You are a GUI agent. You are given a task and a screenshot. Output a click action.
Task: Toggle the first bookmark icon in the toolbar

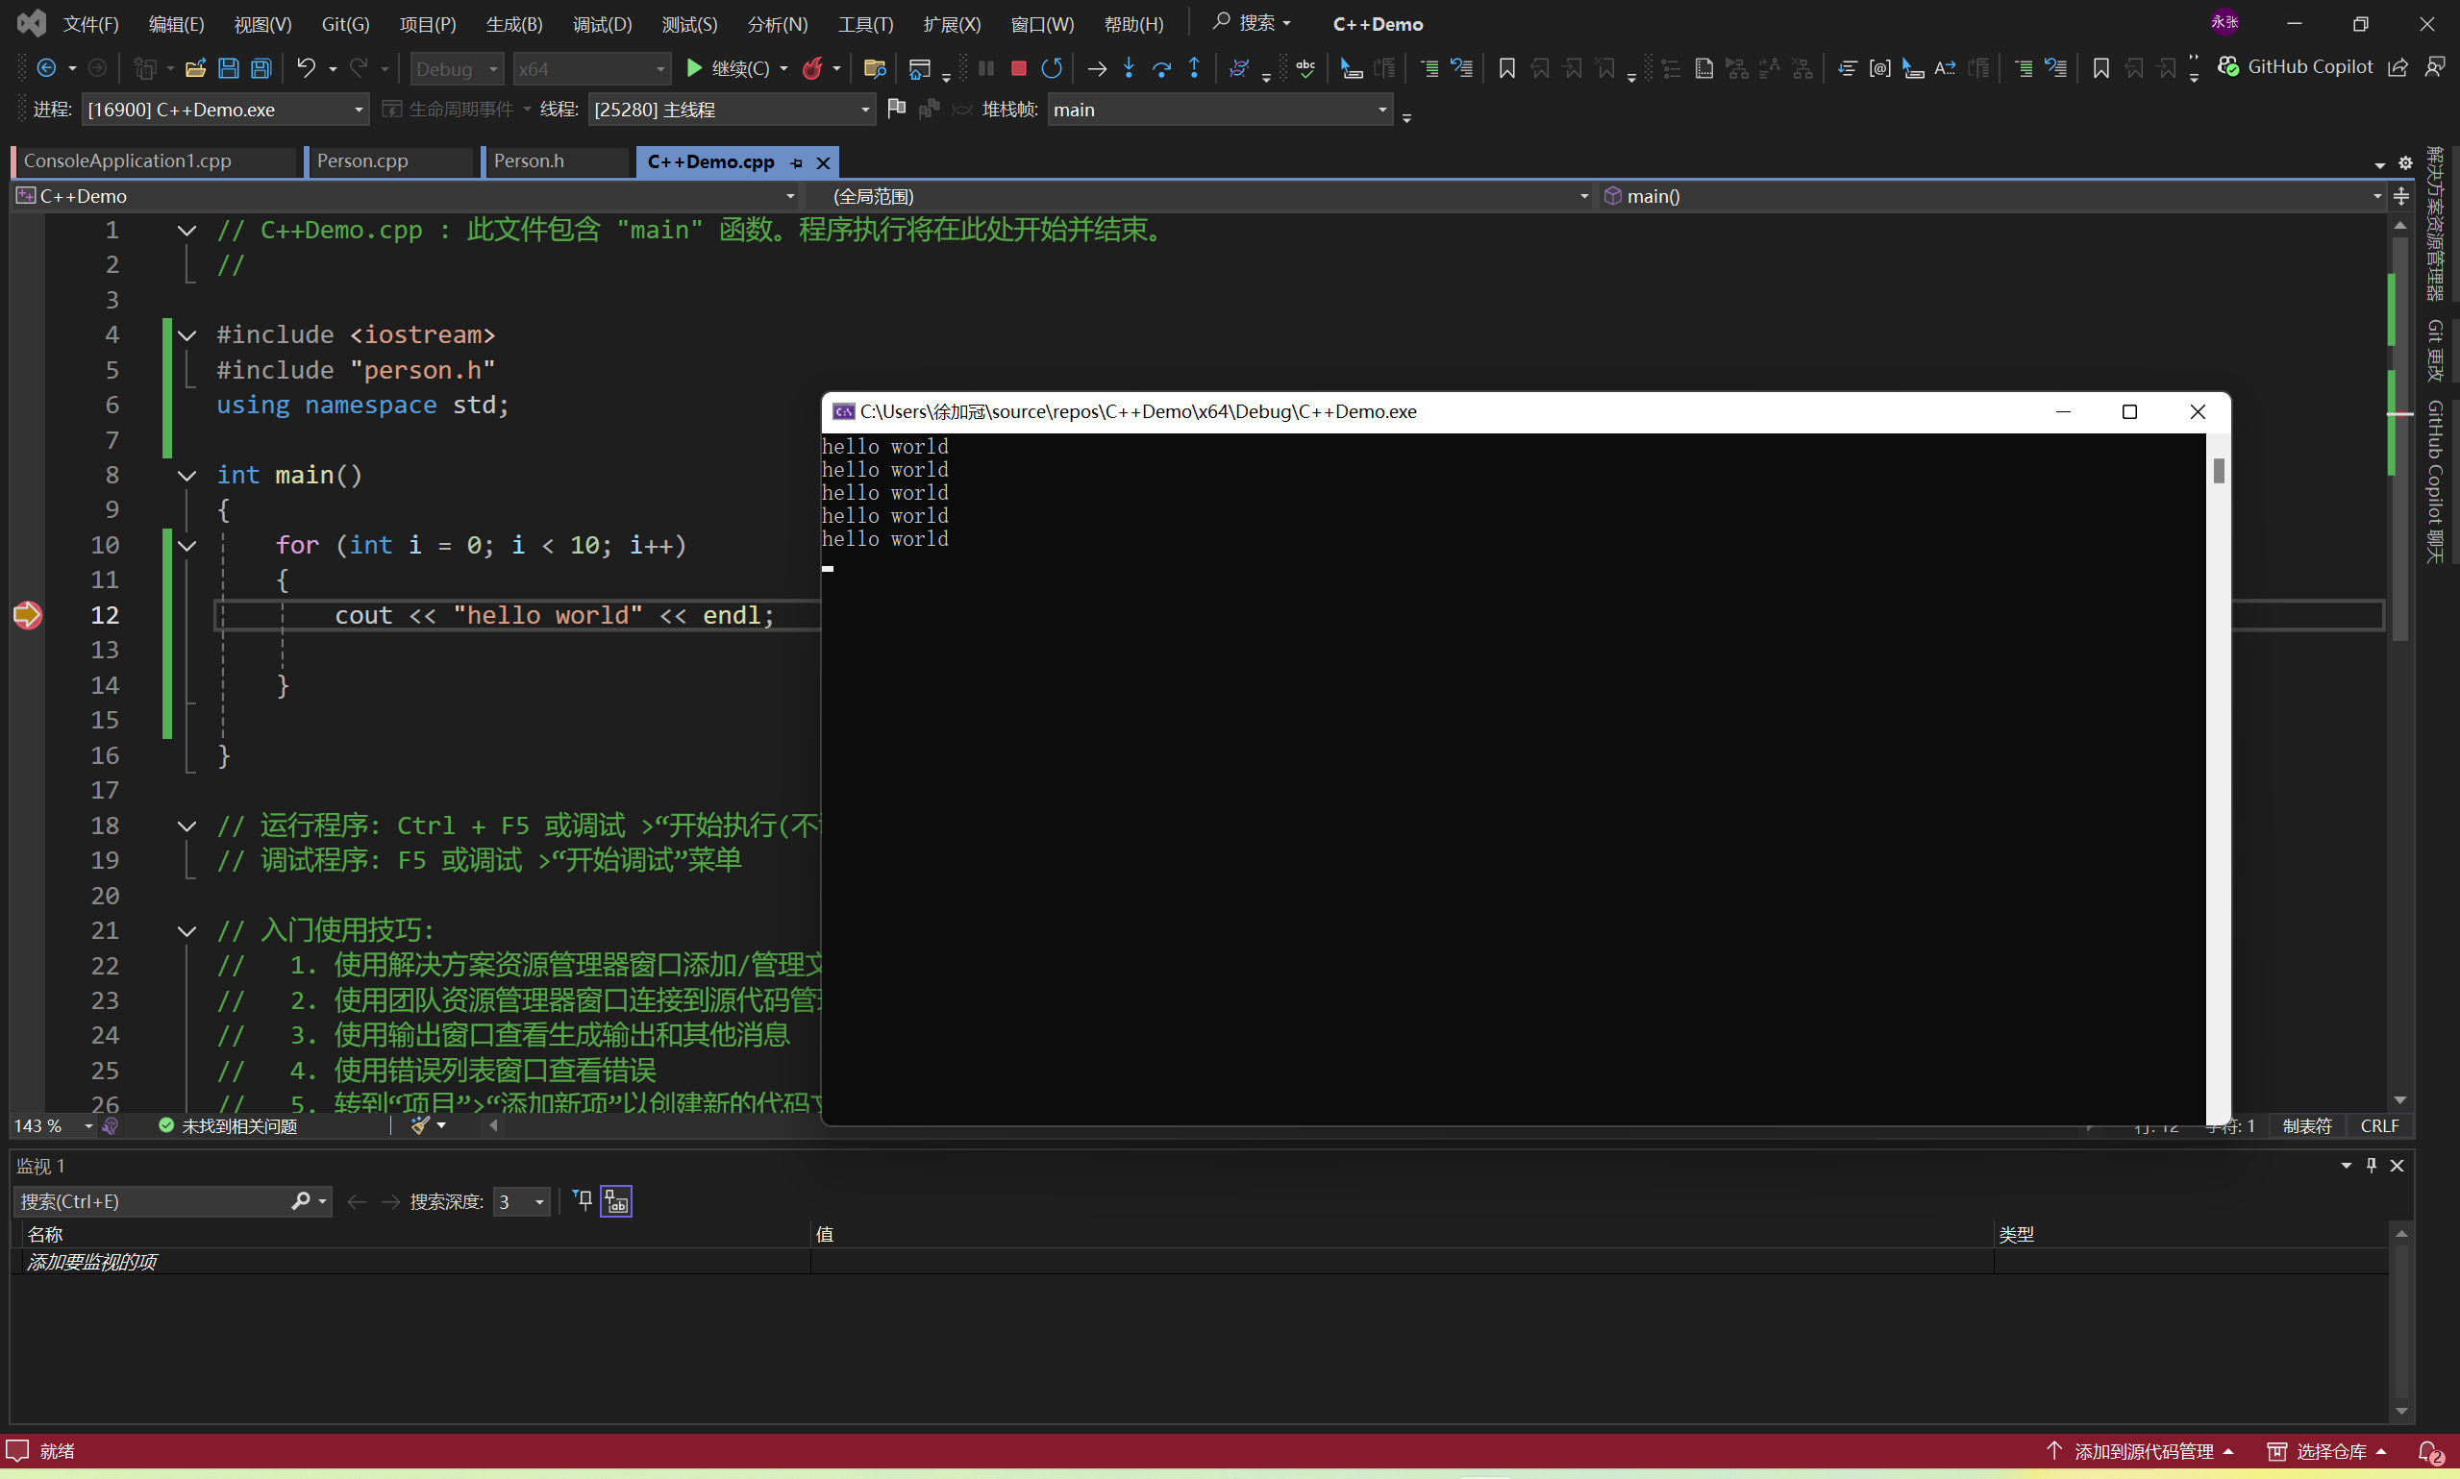pyautogui.click(x=1507, y=68)
